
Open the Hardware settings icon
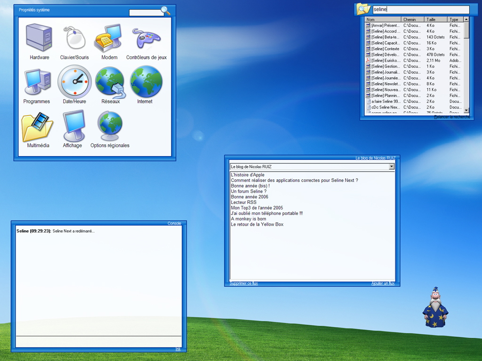39,39
